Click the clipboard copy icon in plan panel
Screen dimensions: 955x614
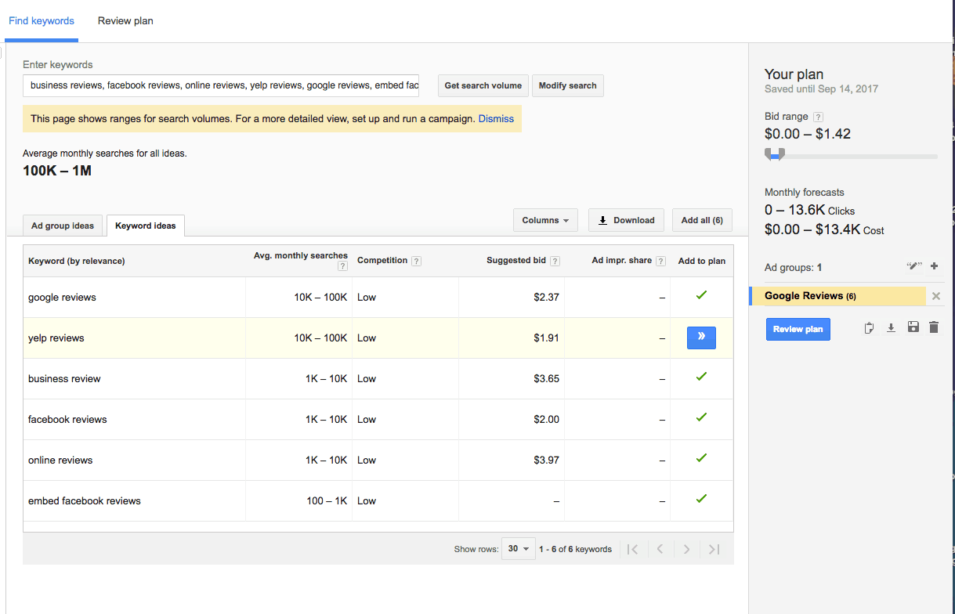869,328
